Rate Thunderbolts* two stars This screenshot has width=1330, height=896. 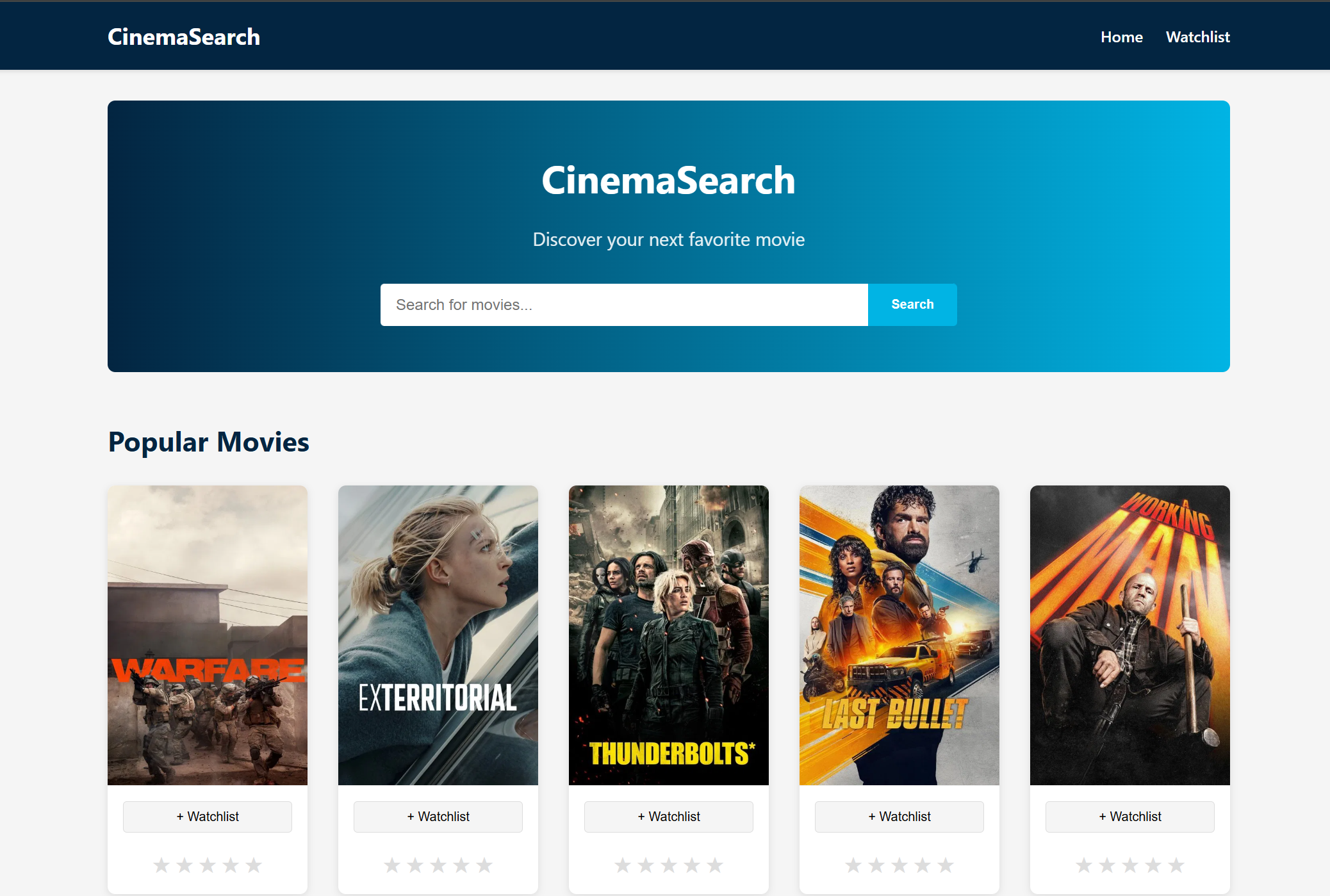(x=646, y=865)
